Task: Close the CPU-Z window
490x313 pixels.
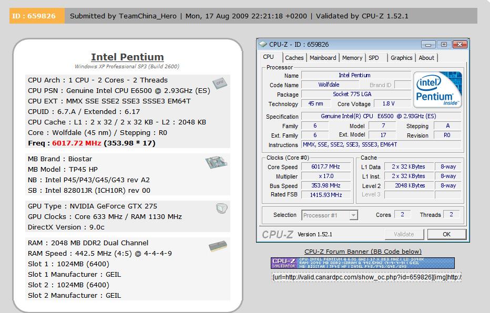Action: 460,45
